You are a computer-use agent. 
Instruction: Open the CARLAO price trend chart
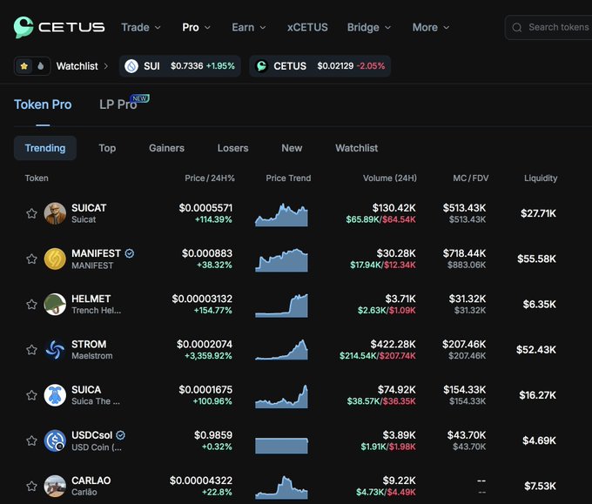pyautogui.click(x=282, y=487)
